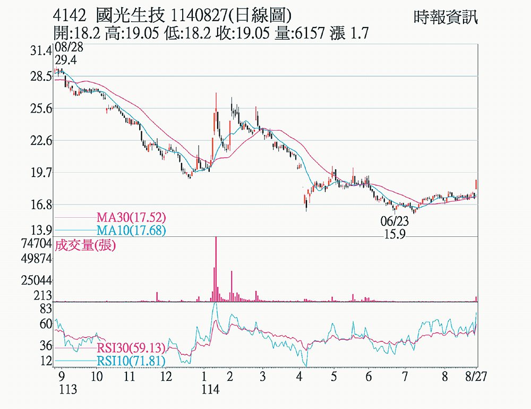Click the MA30(17.52) legend label

click(131, 217)
